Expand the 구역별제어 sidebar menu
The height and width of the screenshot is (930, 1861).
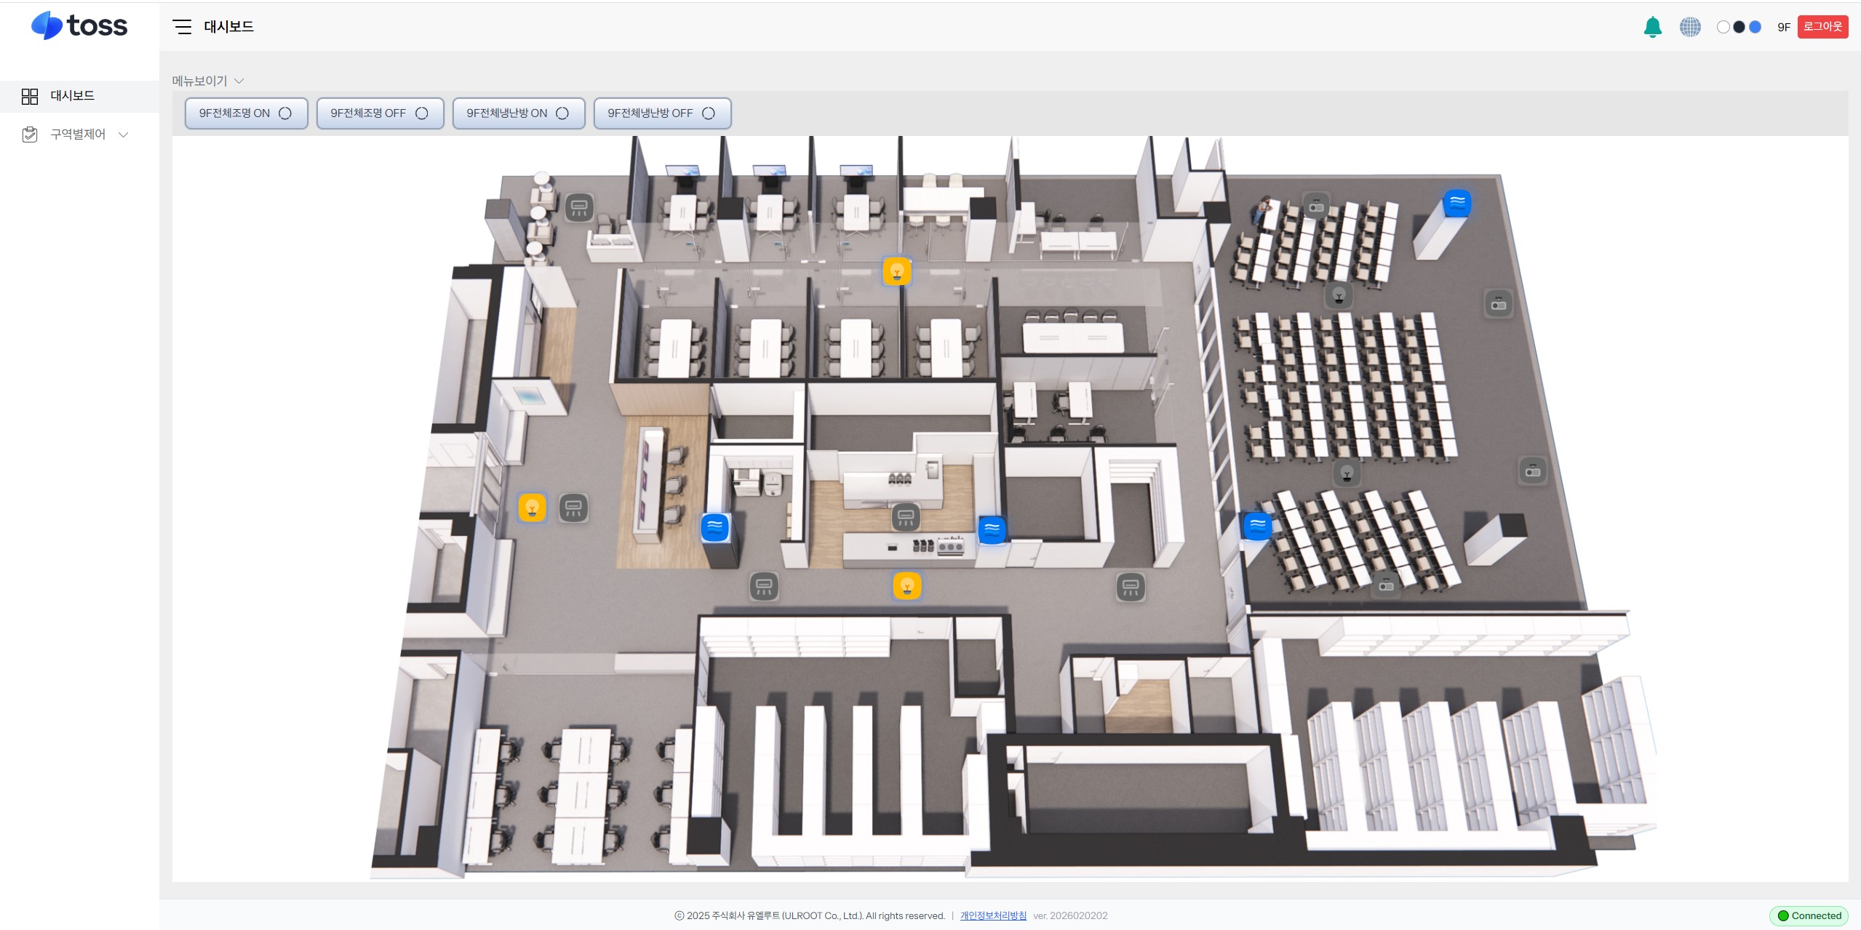79,135
